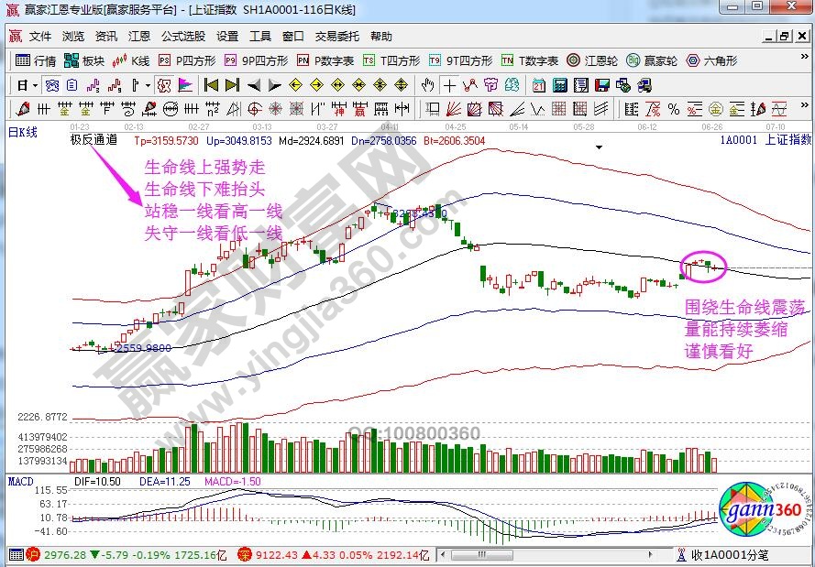Select the hand pan tool
This screenshot has width=815, height=567.
point(428,85)
